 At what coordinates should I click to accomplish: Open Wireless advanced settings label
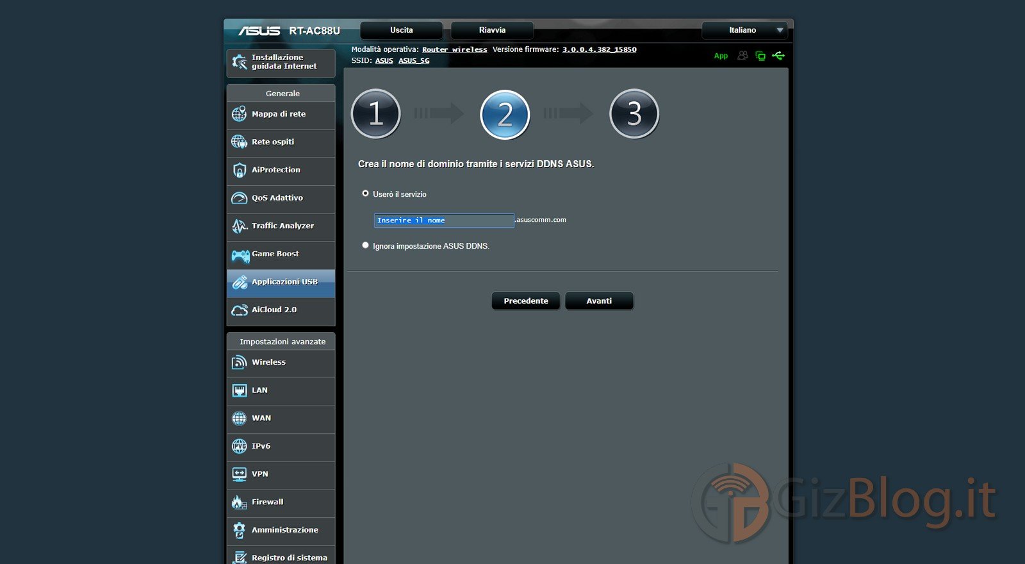[x=268, y=362]
